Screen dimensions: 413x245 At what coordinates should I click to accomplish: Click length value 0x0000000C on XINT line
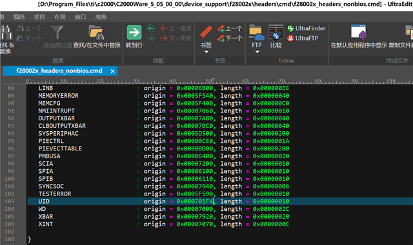271,224
